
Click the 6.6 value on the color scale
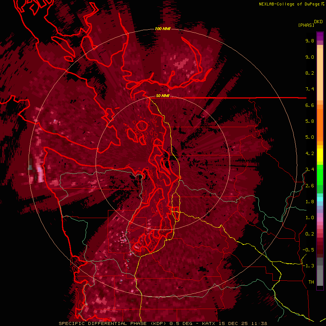[310, 105]
